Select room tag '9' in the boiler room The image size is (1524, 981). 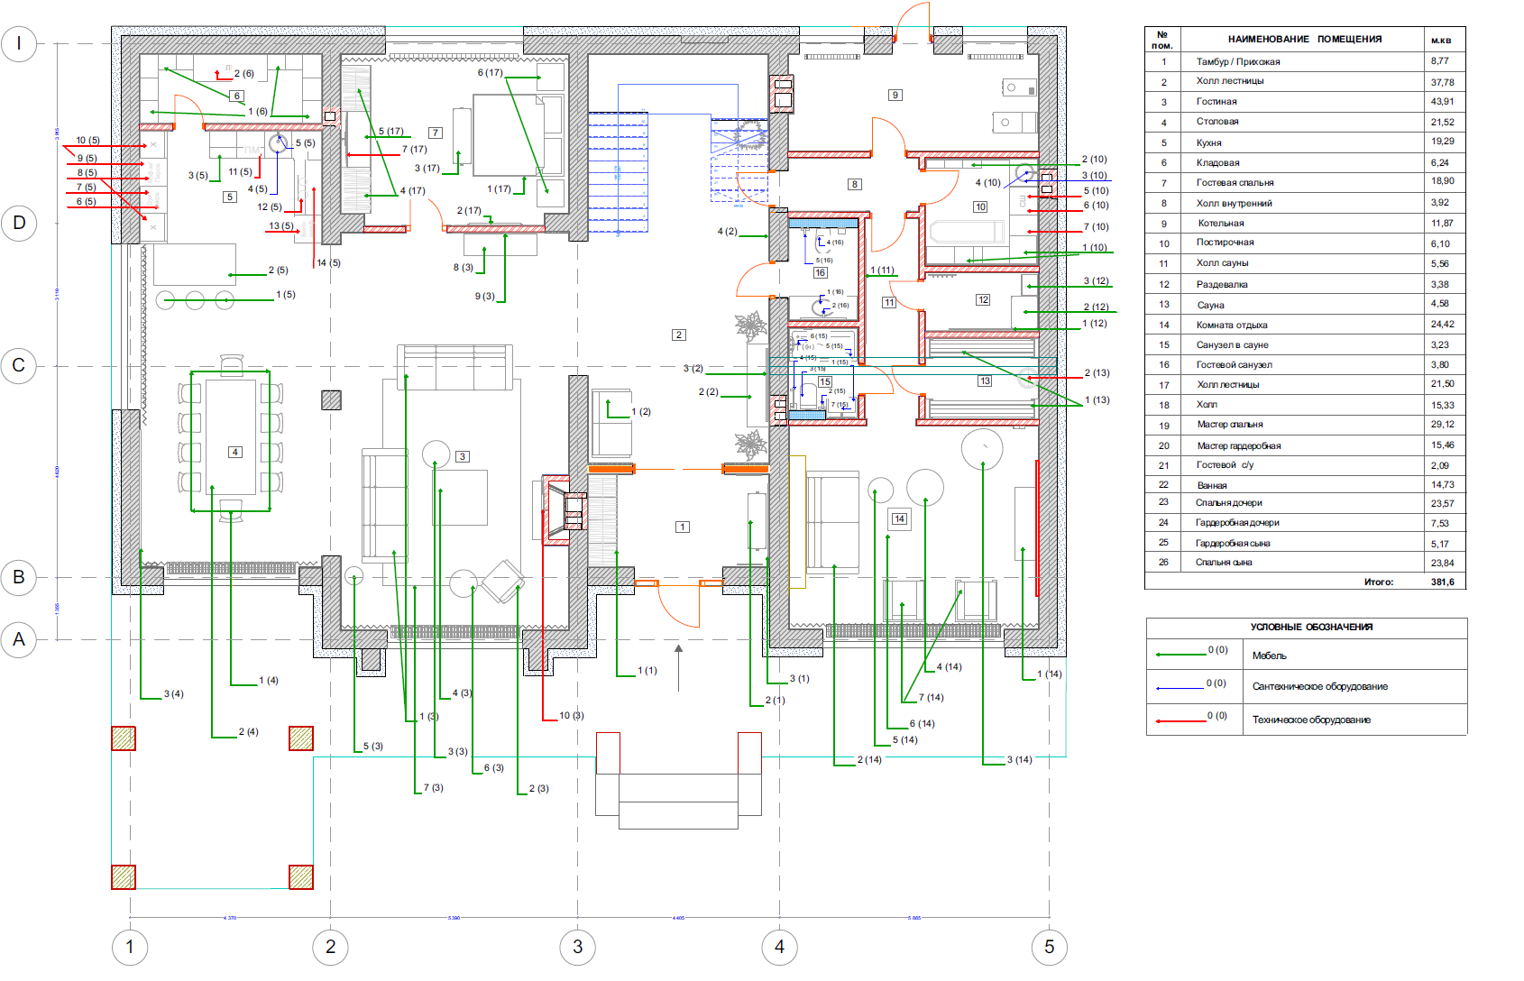(895, 95)
